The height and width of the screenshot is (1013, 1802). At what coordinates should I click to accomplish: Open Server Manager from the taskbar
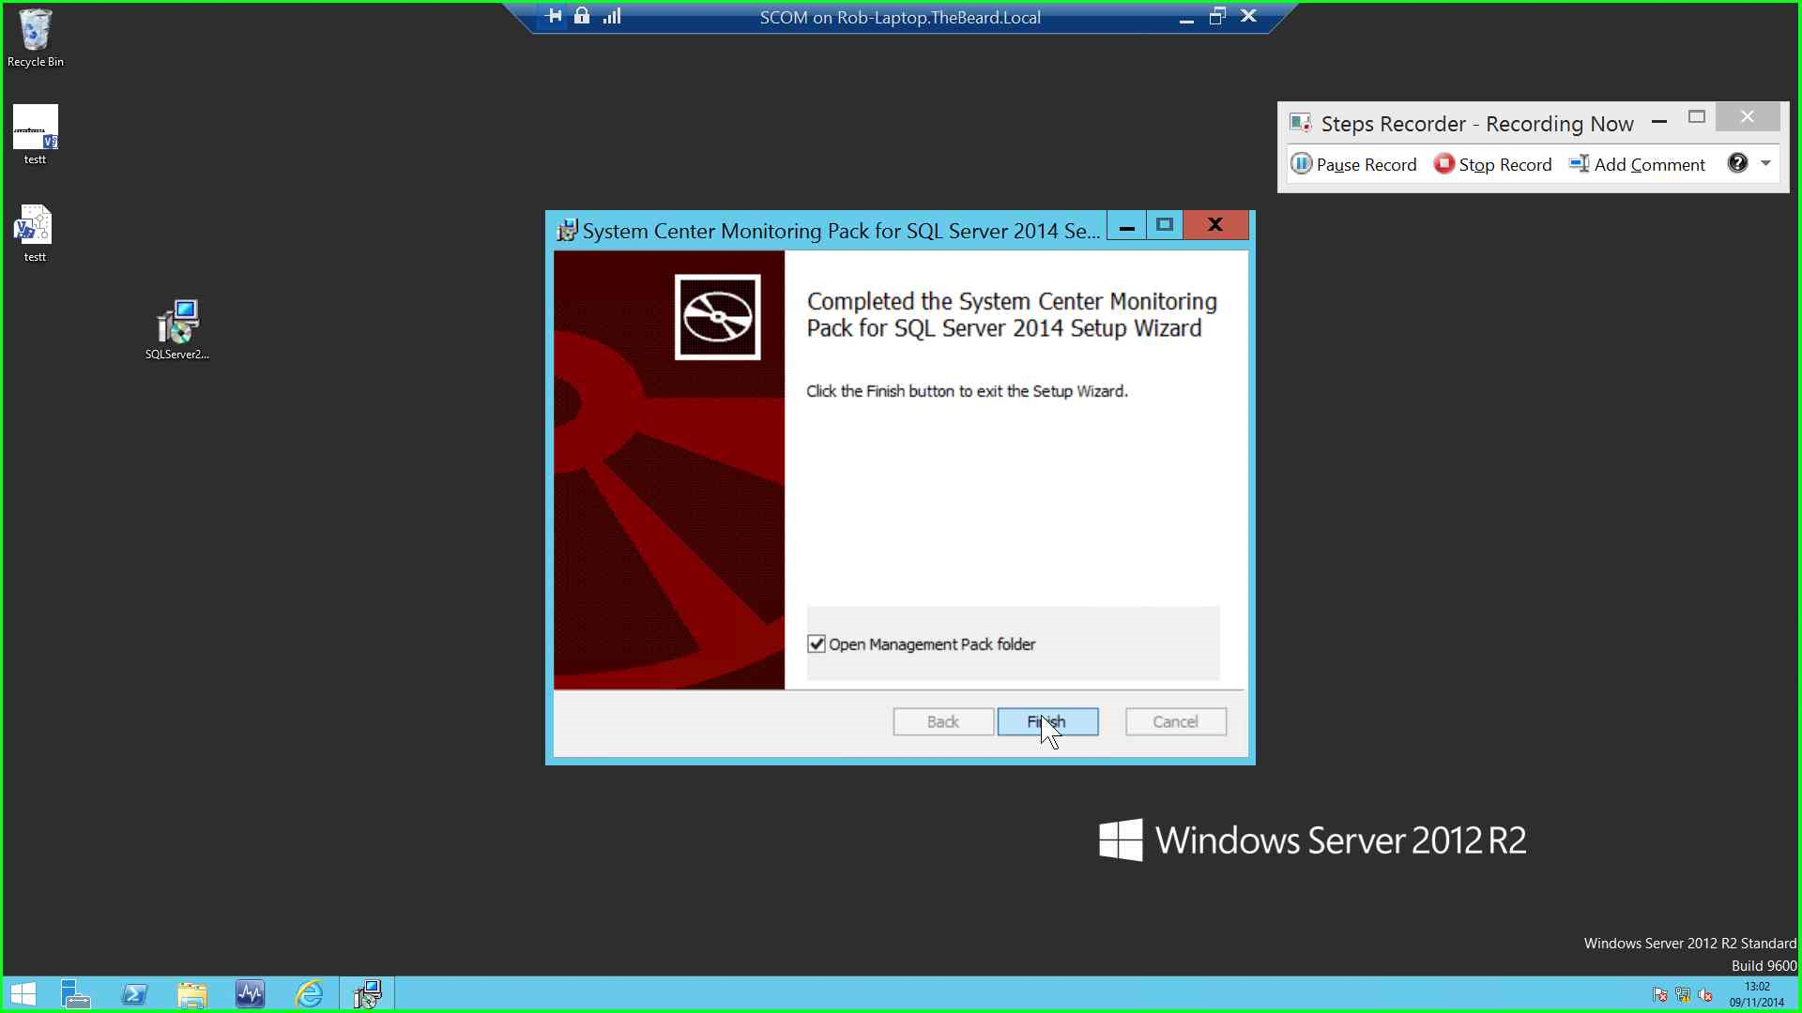[x=75, y=993]
